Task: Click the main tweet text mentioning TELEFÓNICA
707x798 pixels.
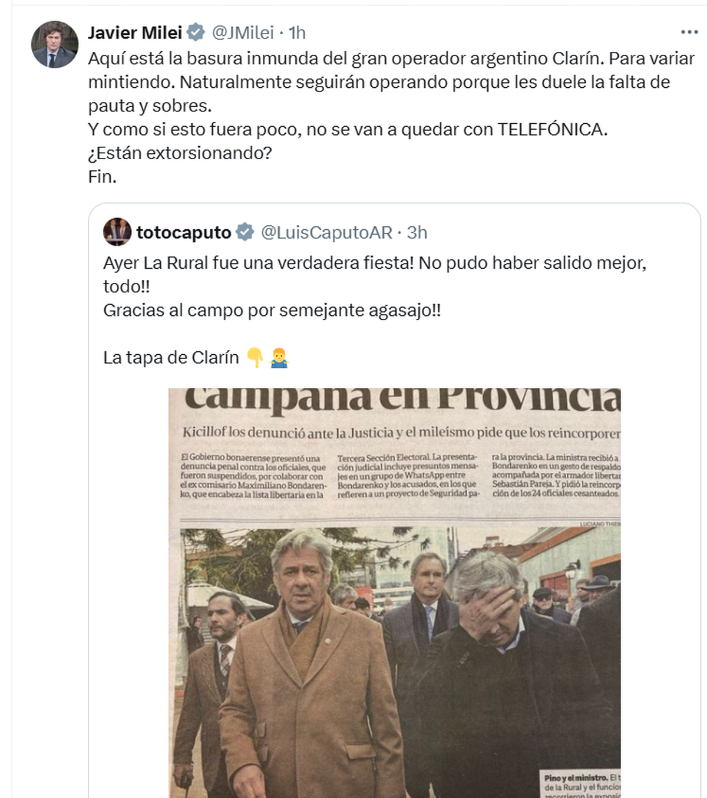Action: (348, 129)
